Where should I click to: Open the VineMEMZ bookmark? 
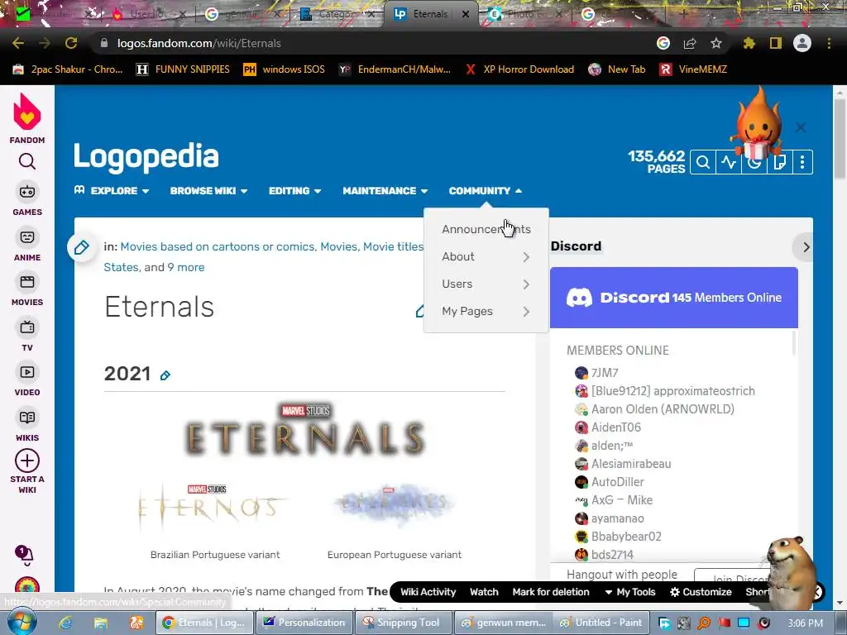click(694, 69)
